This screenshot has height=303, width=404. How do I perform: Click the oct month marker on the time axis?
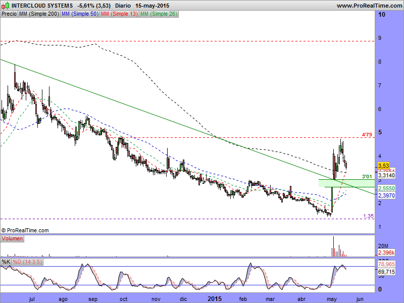point(123,299)
